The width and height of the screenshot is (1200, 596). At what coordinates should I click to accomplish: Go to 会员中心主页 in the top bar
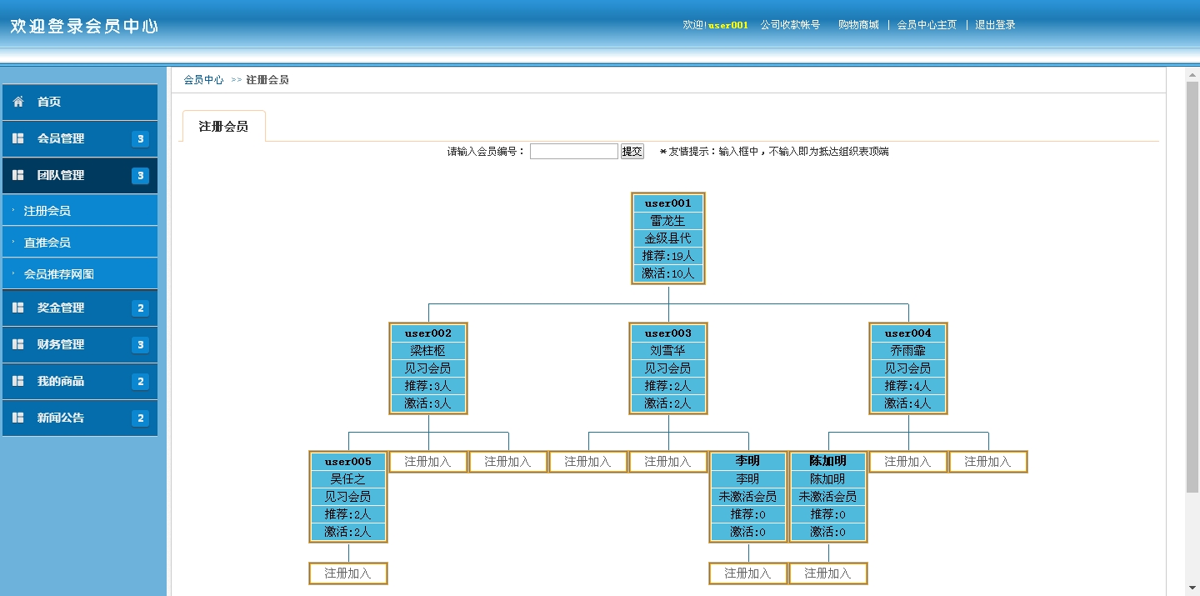pos(927,25)
